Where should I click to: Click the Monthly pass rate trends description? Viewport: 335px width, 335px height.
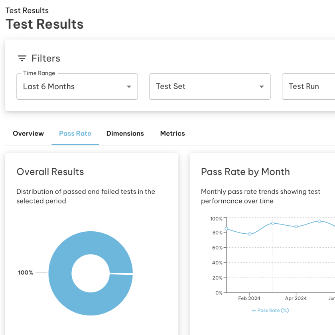tap(261, 196)
